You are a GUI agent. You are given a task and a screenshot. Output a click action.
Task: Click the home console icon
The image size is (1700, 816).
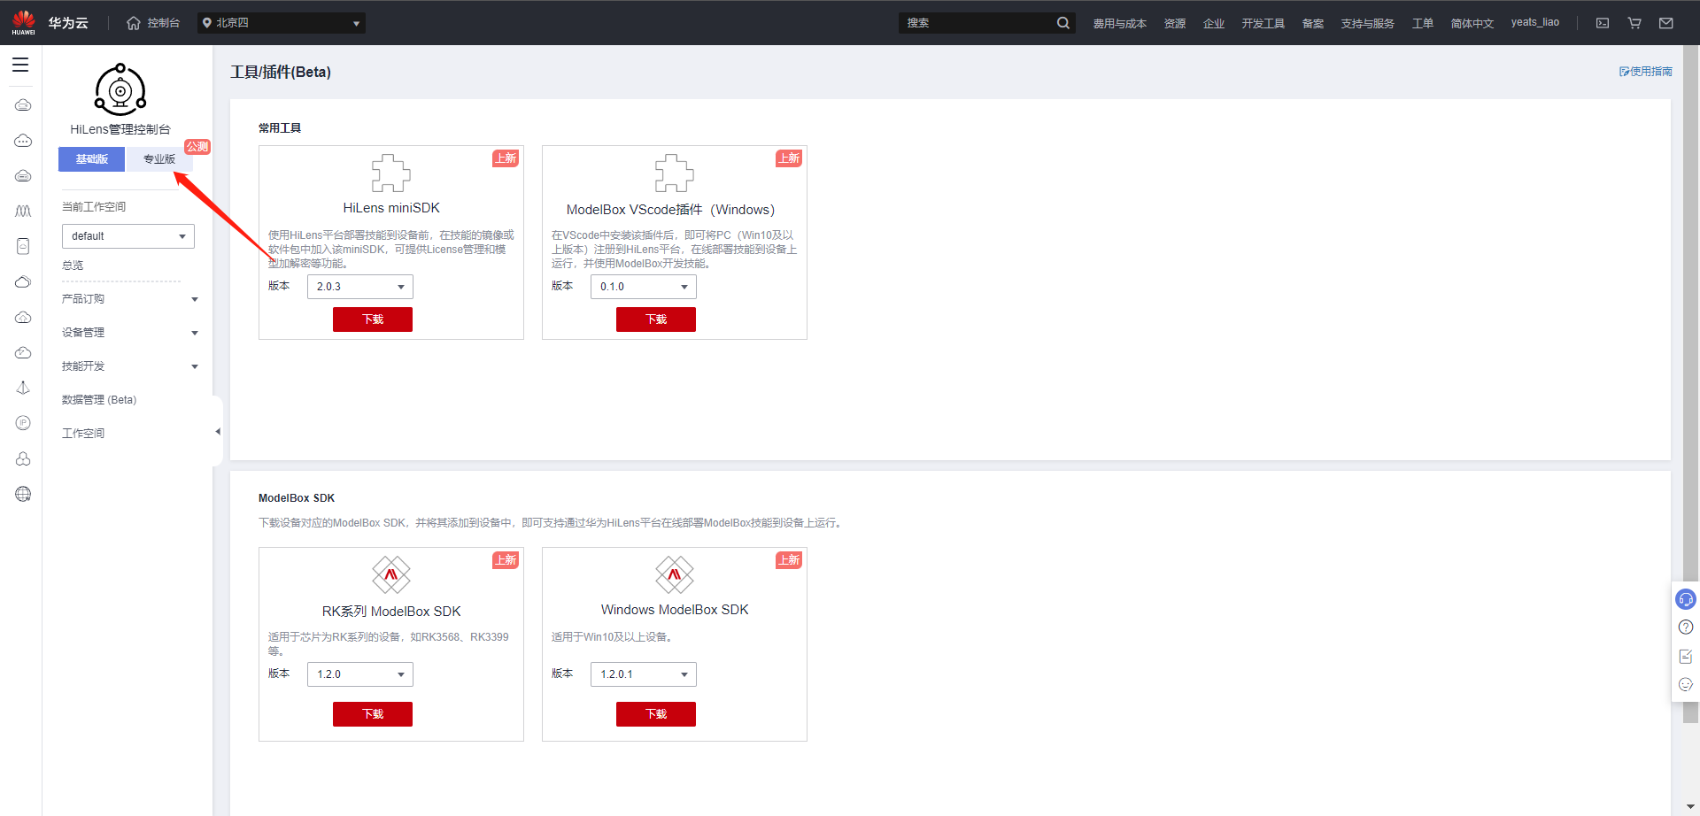(x=134, y=23)
